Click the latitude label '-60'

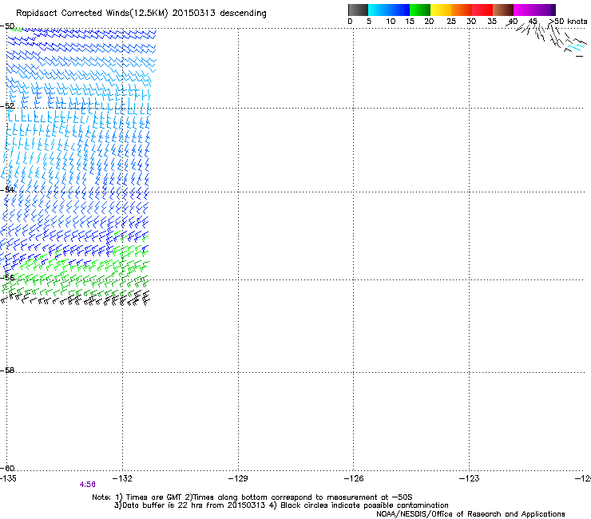coord(7,468)
